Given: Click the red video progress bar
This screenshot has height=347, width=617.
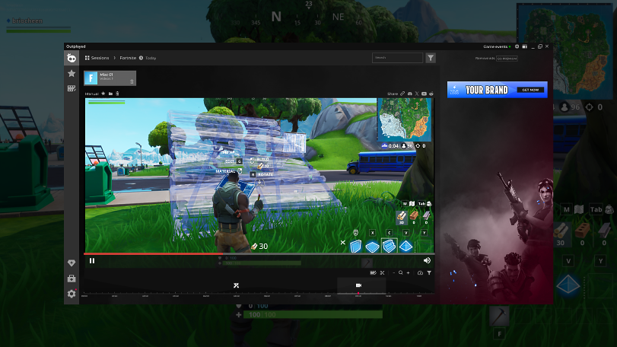Looking at the screenshot, I should coord(152,253).
